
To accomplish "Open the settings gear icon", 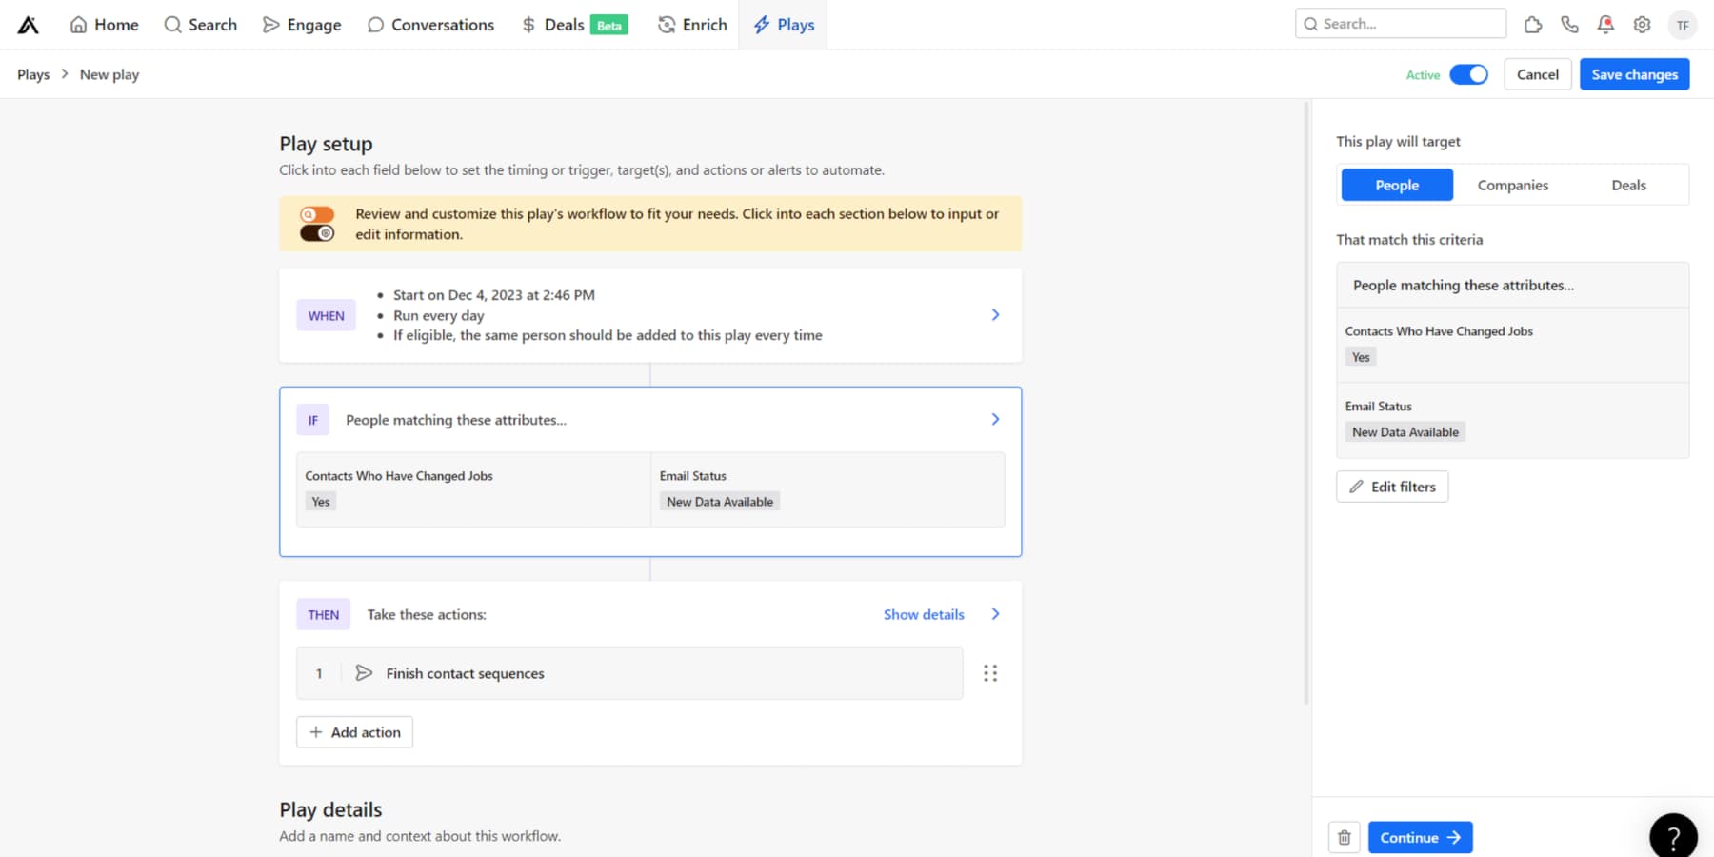I will (1642, 25).
